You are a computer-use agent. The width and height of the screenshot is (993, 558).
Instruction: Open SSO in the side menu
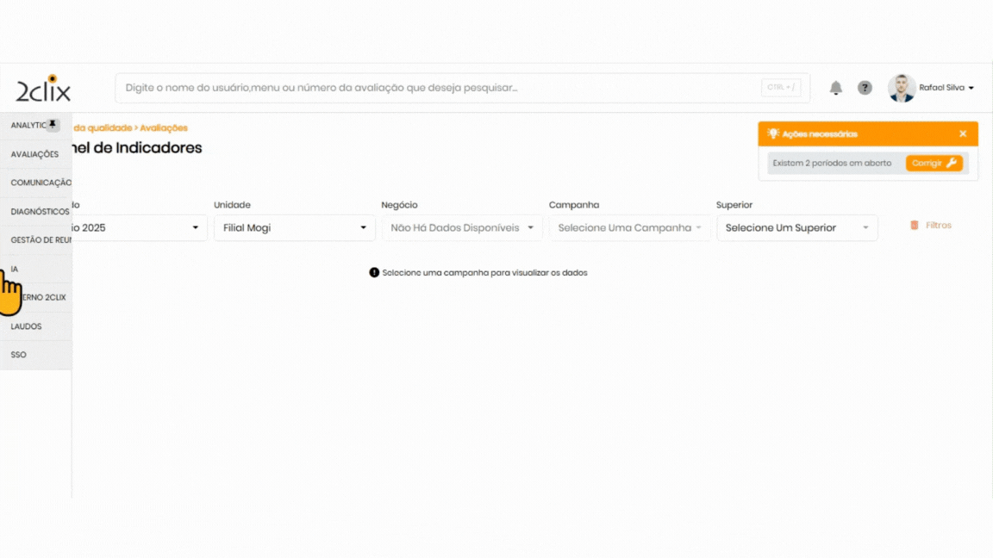tap(19, 355)
